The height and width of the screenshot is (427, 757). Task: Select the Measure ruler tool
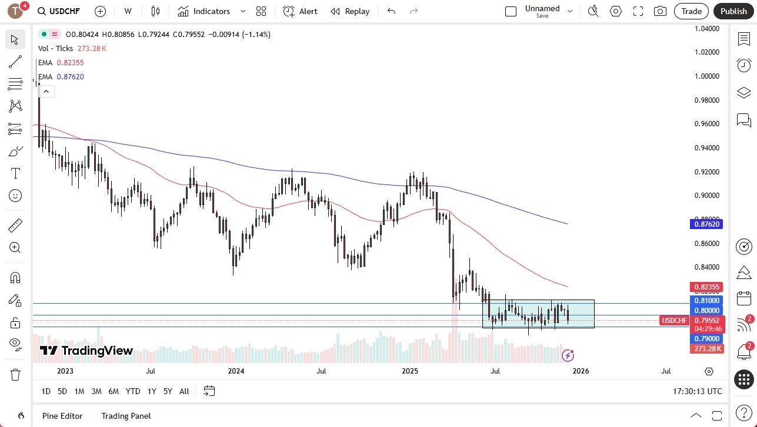click(x=15, y=225)
